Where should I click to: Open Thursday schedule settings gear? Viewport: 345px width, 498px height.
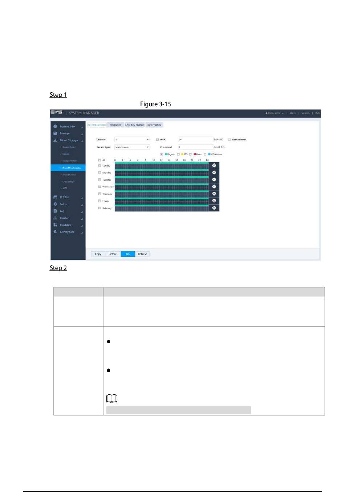(214, 194)
